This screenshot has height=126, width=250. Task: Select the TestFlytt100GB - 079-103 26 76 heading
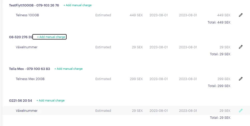pos(34,5)
